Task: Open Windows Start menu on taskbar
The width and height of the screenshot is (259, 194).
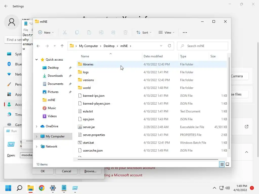Action: pos(8,188)
